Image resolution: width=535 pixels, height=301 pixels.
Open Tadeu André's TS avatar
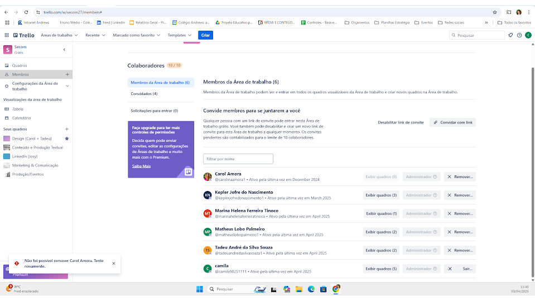[208, 250]
